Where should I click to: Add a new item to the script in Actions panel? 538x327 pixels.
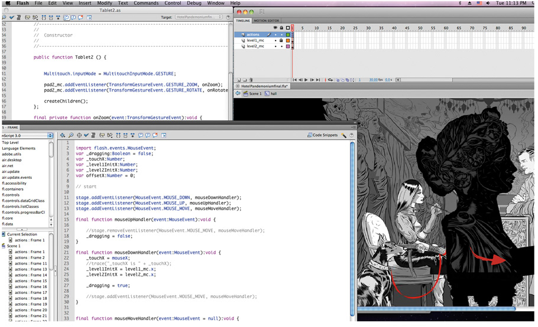[x=63, y=135]
